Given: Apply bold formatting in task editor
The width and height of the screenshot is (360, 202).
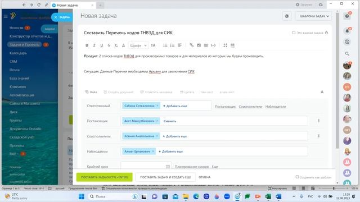Looking at the screenshot, I should [x=87, y=45].
